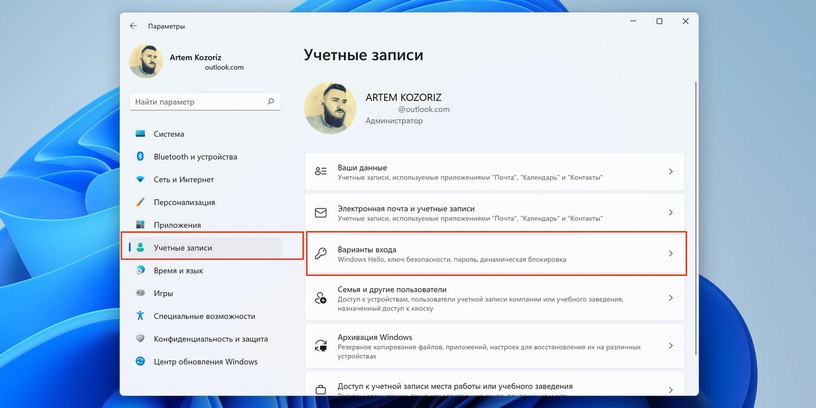Click the Время и язык globe clock icon

click(140, 270)
